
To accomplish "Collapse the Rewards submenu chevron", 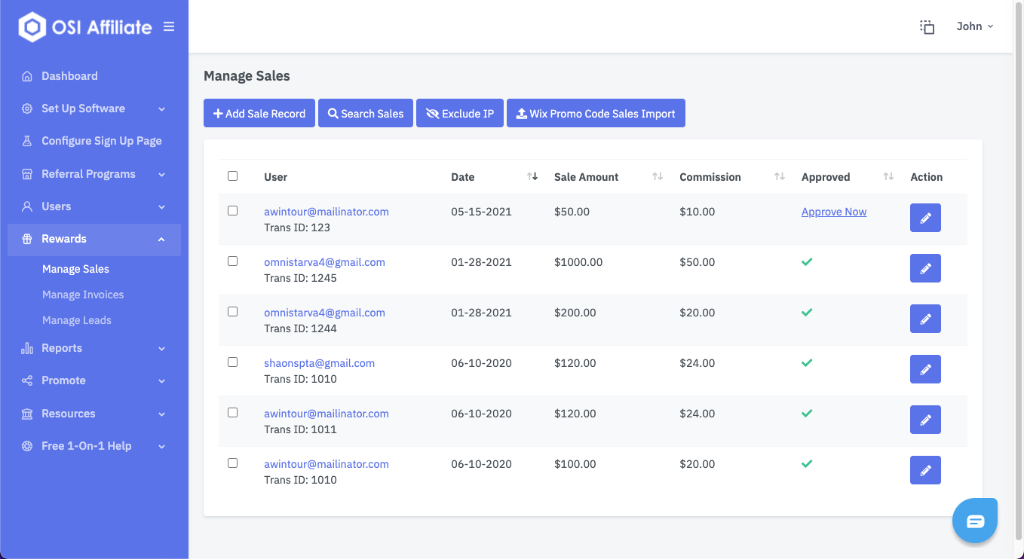I will [x=161, y=240].
